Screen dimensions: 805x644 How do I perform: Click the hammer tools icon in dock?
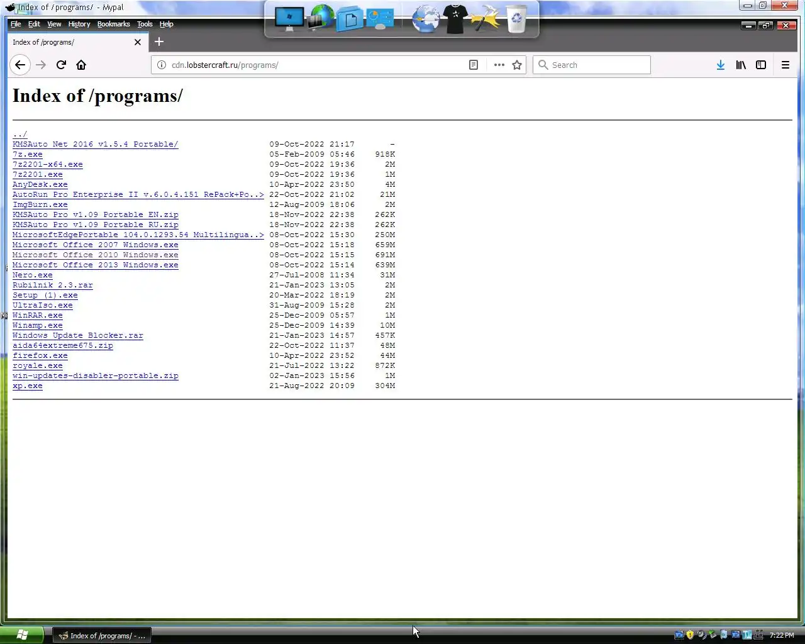tap(486, 18)
